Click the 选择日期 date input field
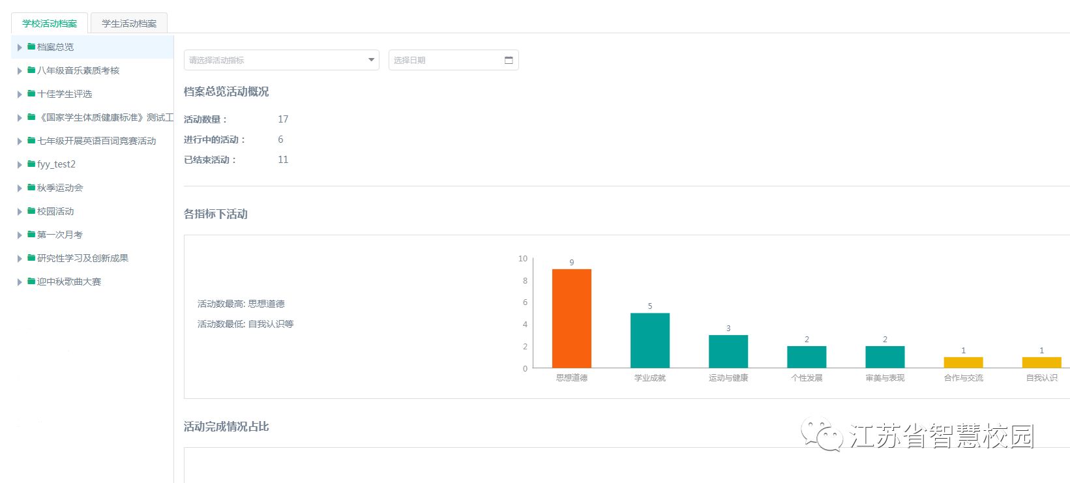Image resolution: width=1070 pixels, height=483 pixels. [x=454, y=60]
